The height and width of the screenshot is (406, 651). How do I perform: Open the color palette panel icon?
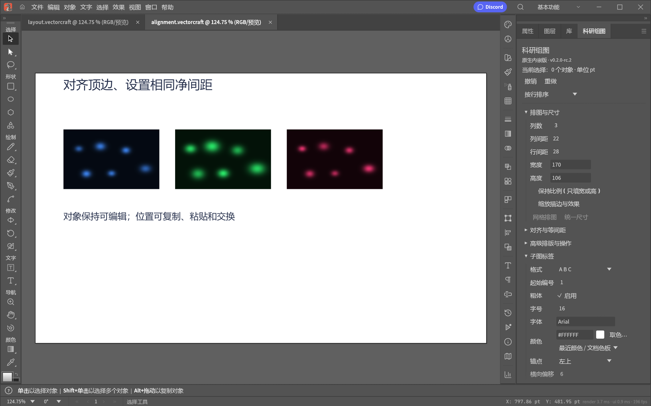point(508,25)
